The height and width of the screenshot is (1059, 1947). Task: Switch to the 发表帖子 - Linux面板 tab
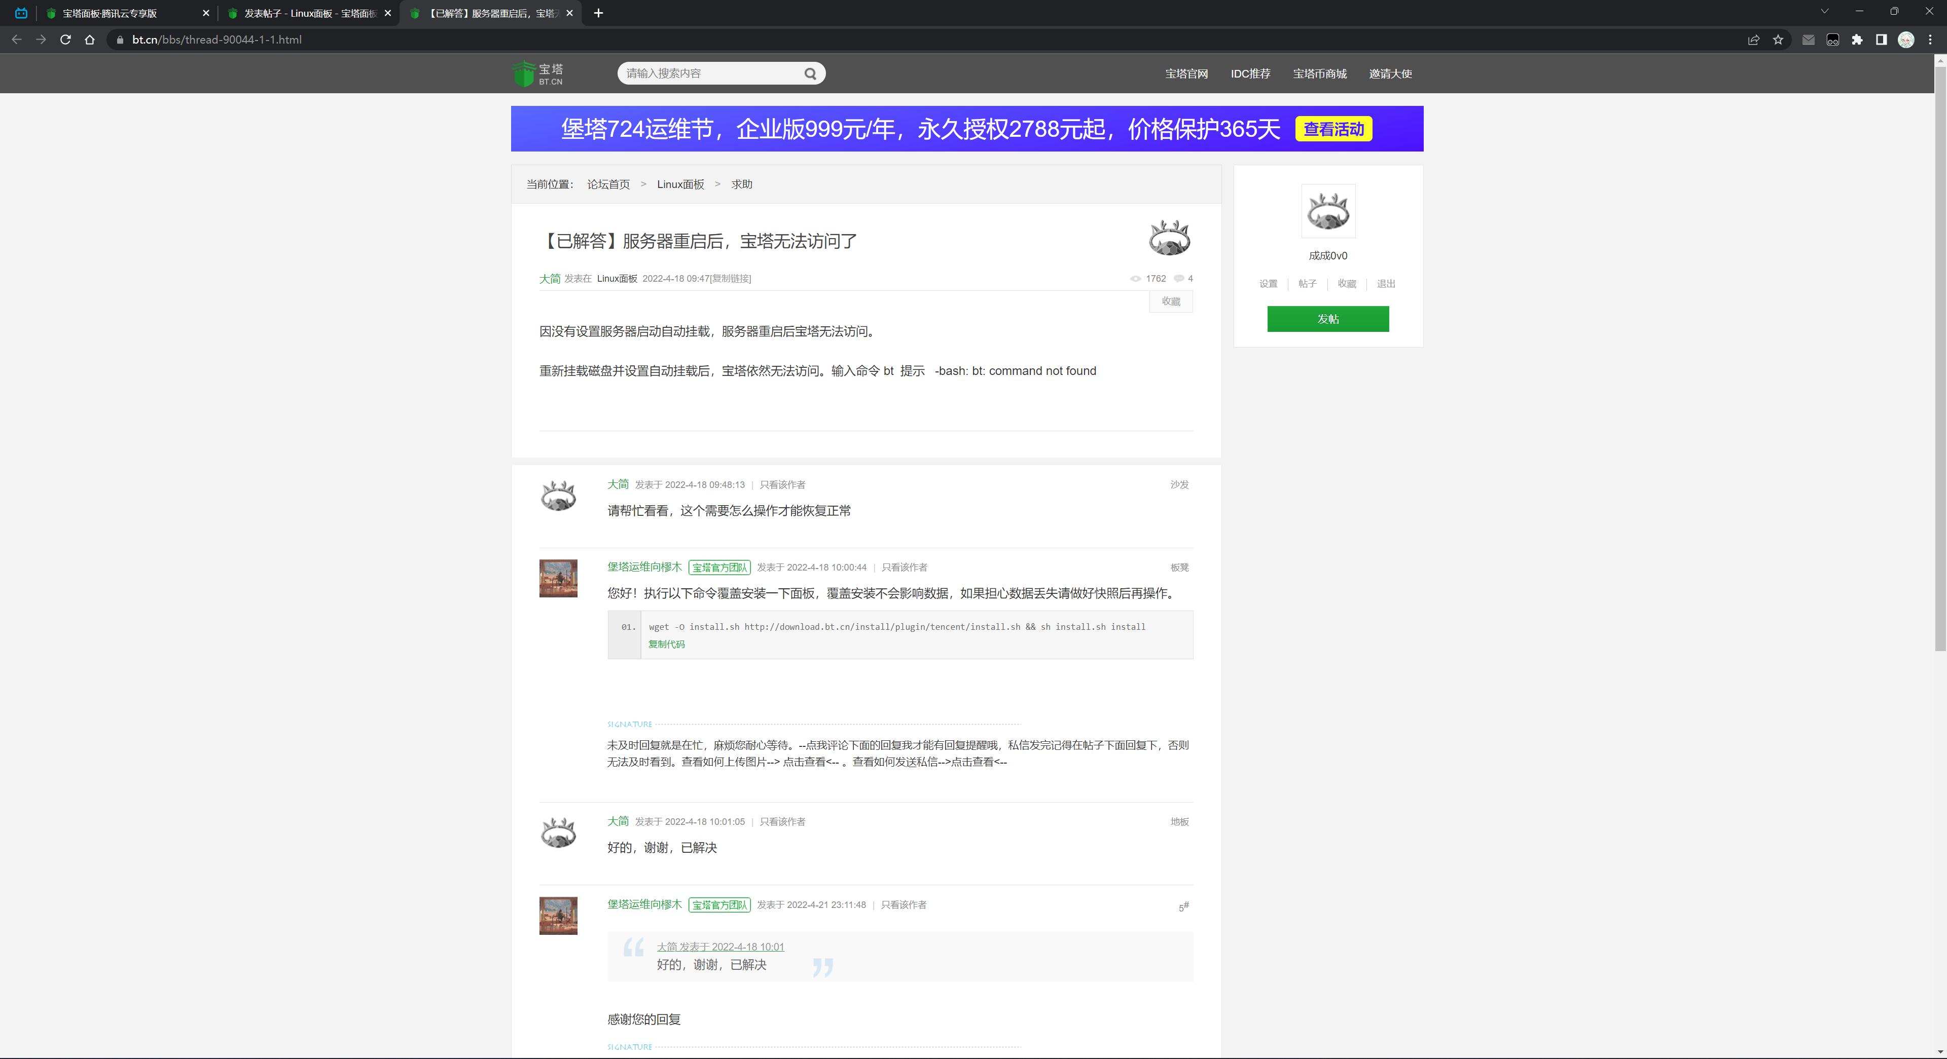(x=308, y=13)
